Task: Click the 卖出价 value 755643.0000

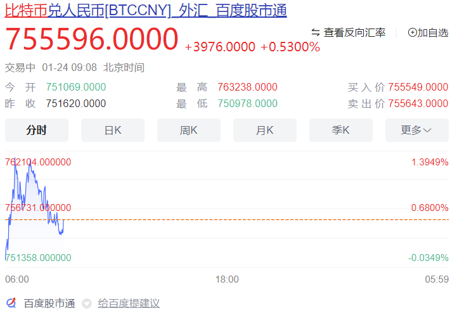Action: 418,103
